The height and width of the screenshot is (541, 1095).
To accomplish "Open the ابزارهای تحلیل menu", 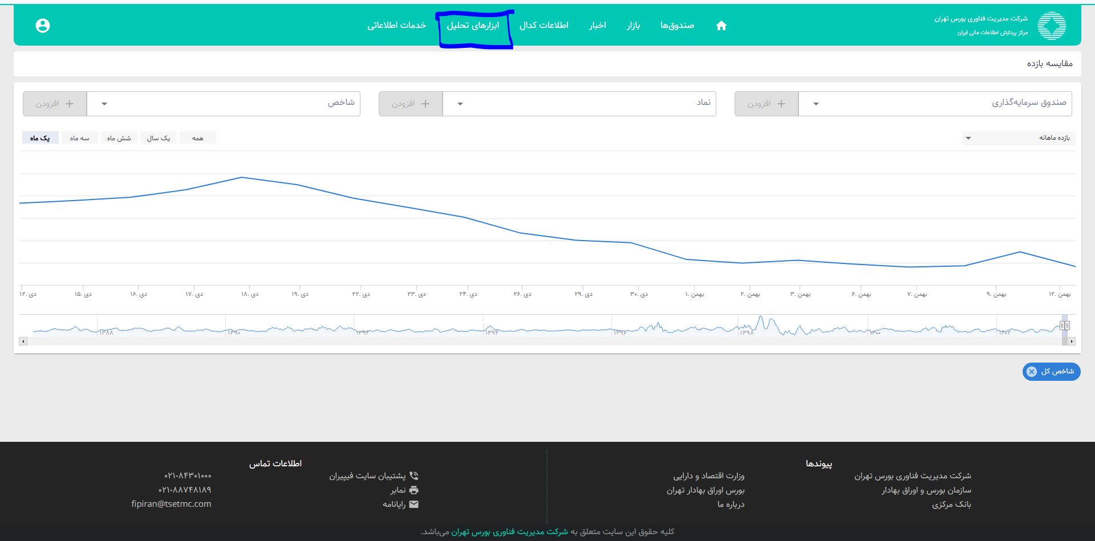I will point(473,25).
